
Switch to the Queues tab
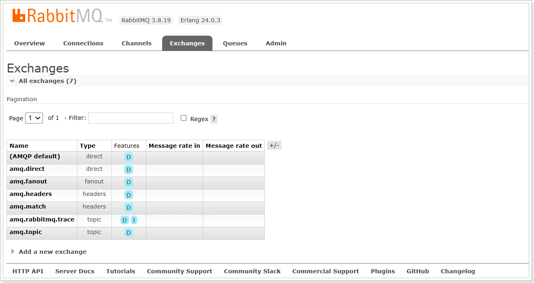(x=235, y=43)
